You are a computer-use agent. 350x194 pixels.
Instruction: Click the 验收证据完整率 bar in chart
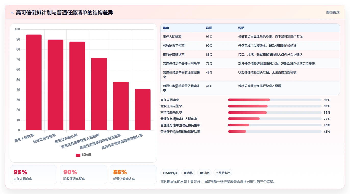[55, 85]
